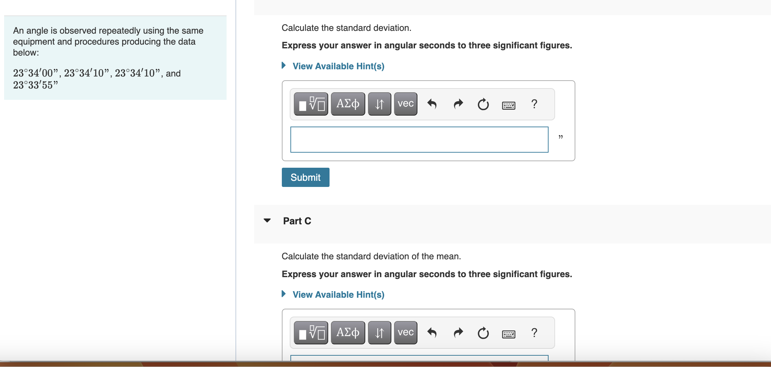
Task: Undo last edit in standard deviation answer
Action: coord(432,104)
